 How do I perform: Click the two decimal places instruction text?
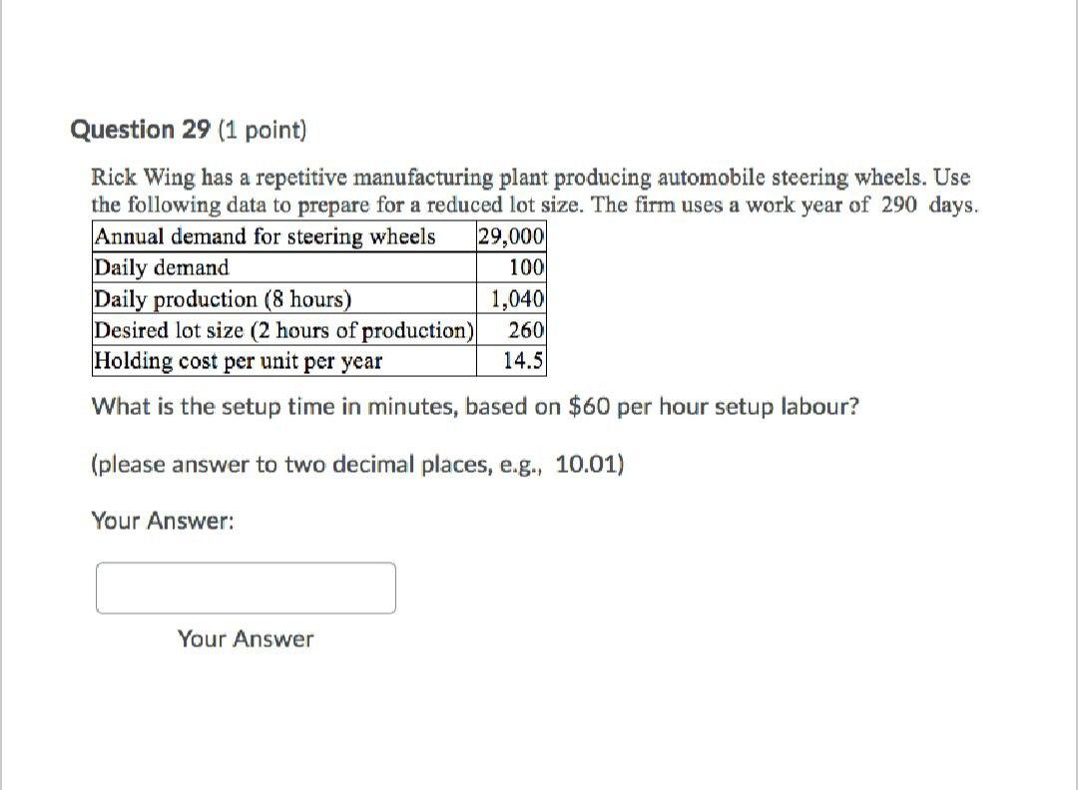[x=357, y=464]
